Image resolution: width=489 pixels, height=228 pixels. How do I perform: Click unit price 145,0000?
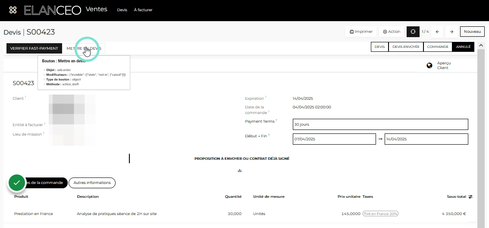click(351, 214)
